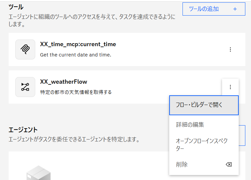Open the XX_time_mcp:current_time three-dot menu
This screenshot has height=180, width=251.
[x=230, y=49]
